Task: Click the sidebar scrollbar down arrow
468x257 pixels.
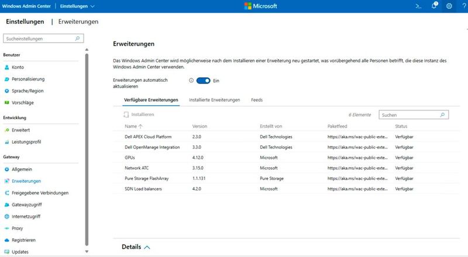Action: [x=87, y=252]
